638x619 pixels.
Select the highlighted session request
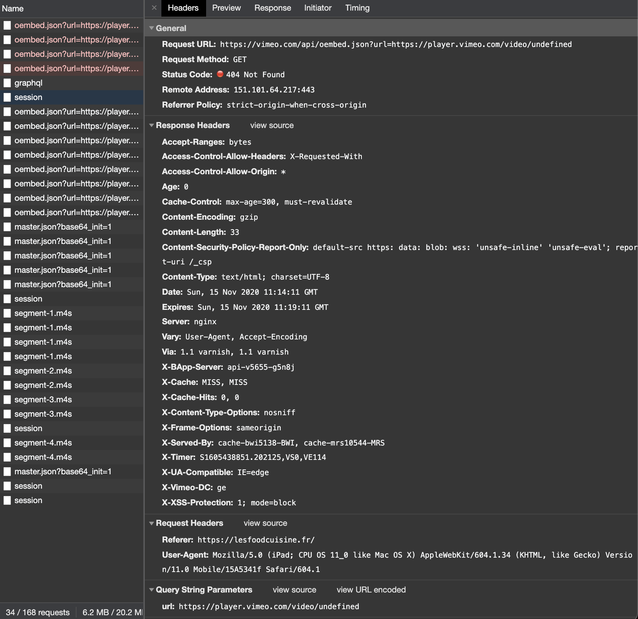[28, 97]
